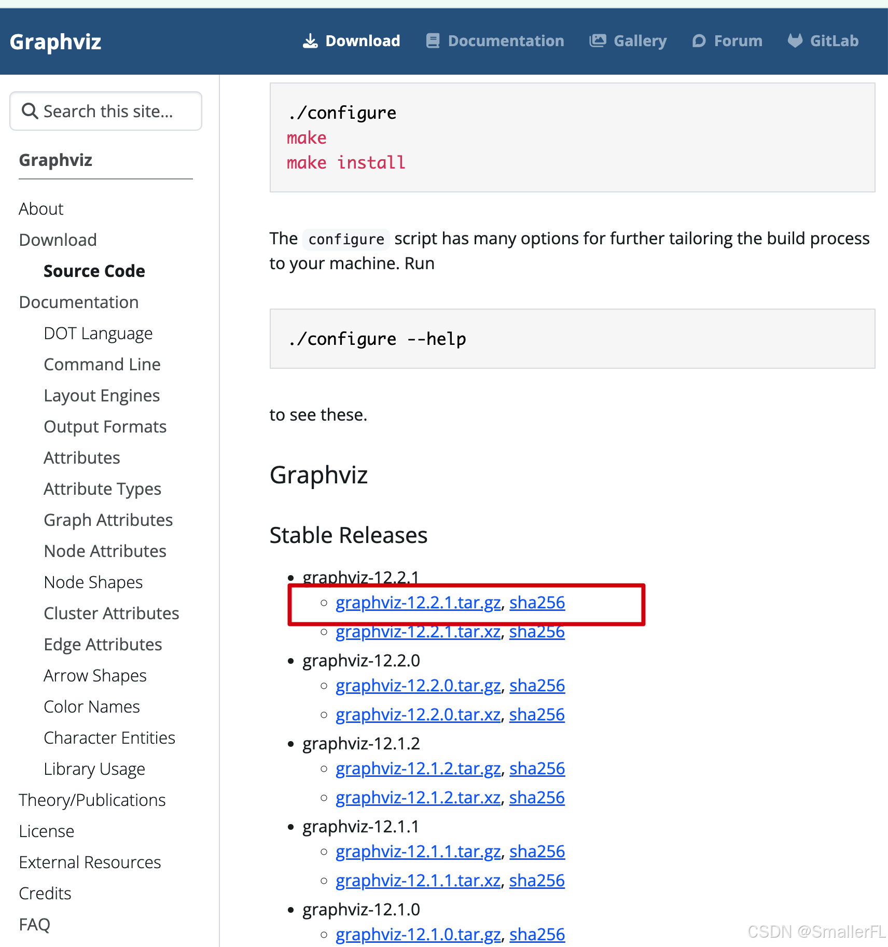The width and height of the screenshot is (888, 947).
Task: Open External Resources in the sidebar
Action: coord(90,862)
